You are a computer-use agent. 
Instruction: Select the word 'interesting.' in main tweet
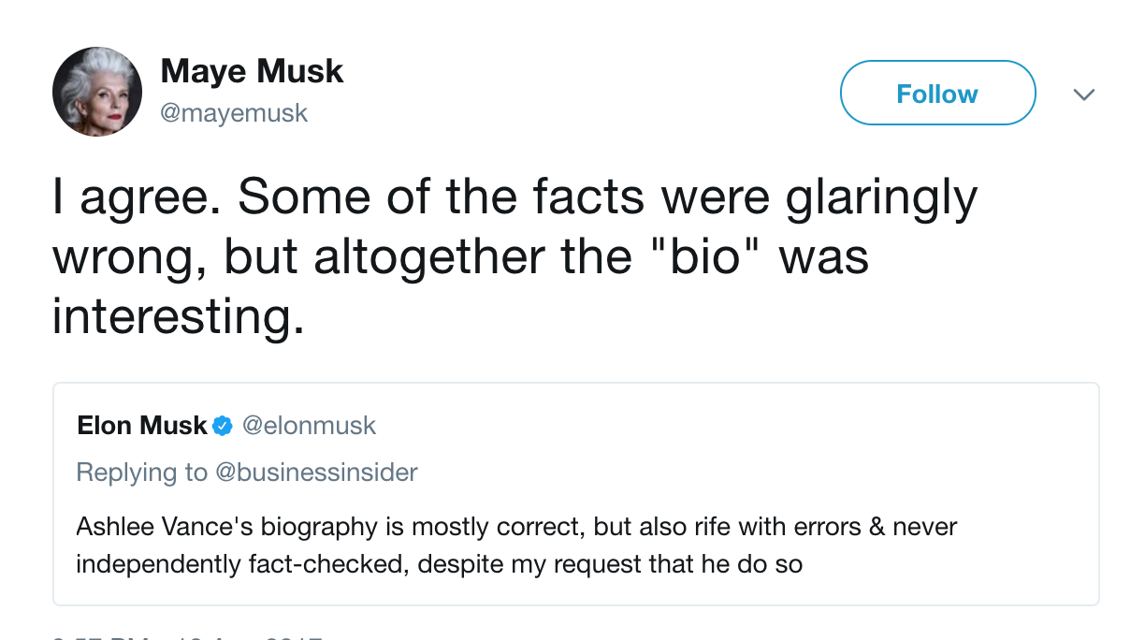coord(178,315)
